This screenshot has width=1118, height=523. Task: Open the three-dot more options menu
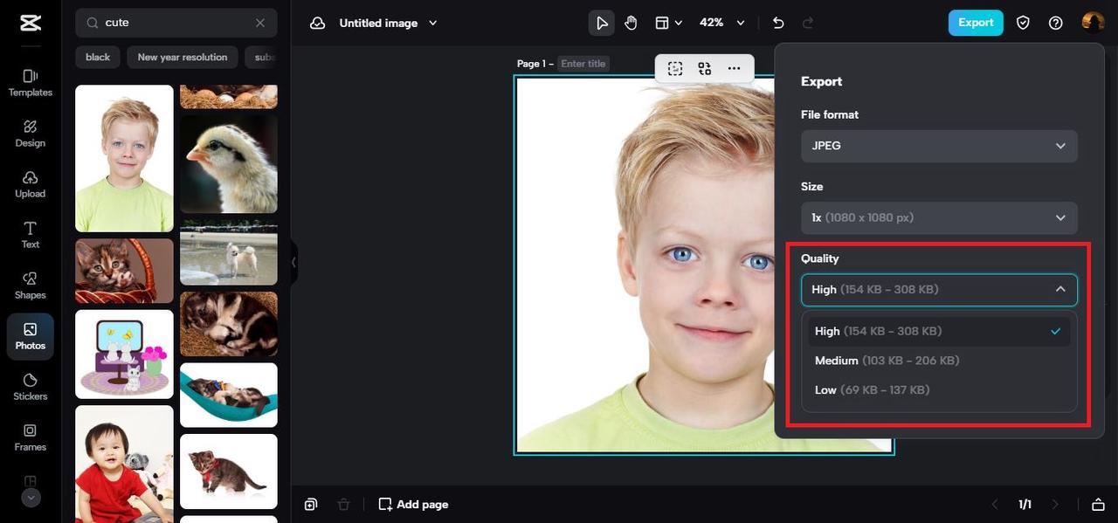point(734,68)
